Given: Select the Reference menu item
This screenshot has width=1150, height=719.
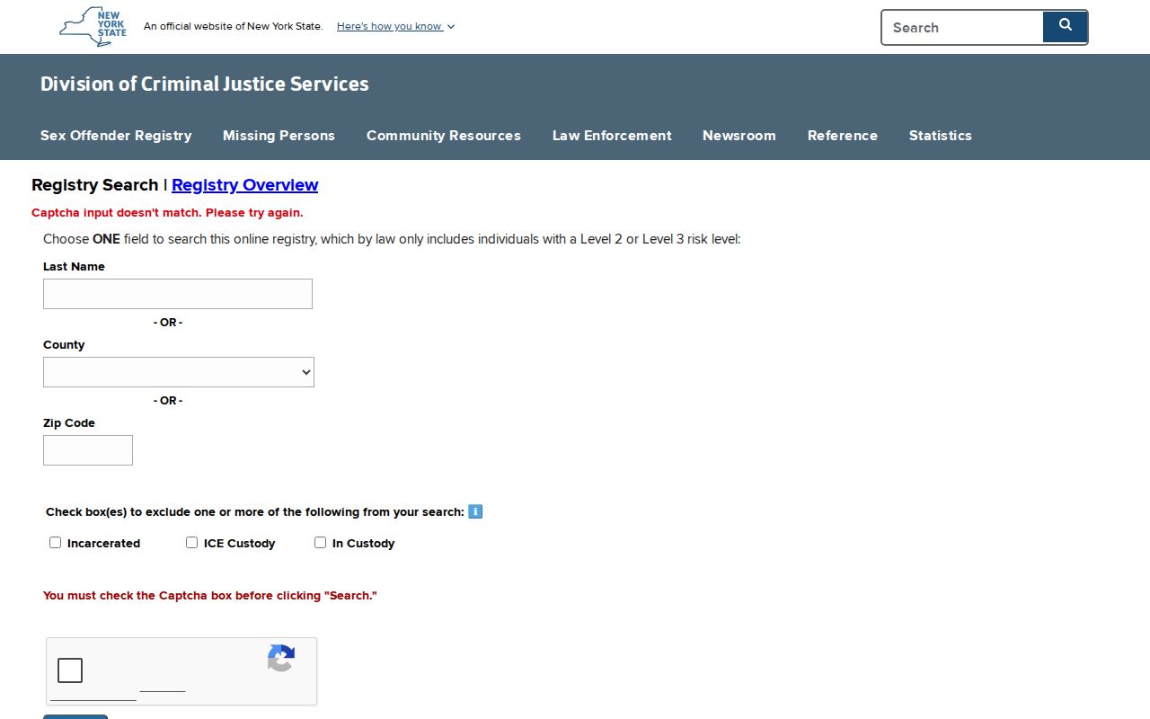Looking at the screenshot, I should click(843, 136).
